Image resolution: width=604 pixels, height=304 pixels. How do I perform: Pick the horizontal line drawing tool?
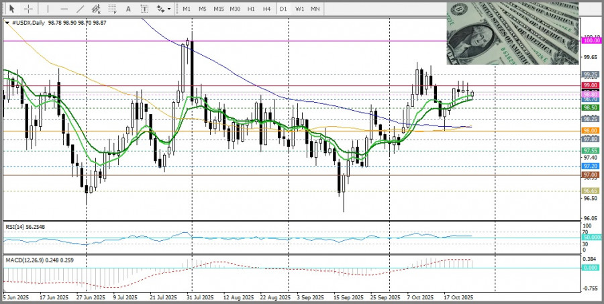click(x=64, y=9)
